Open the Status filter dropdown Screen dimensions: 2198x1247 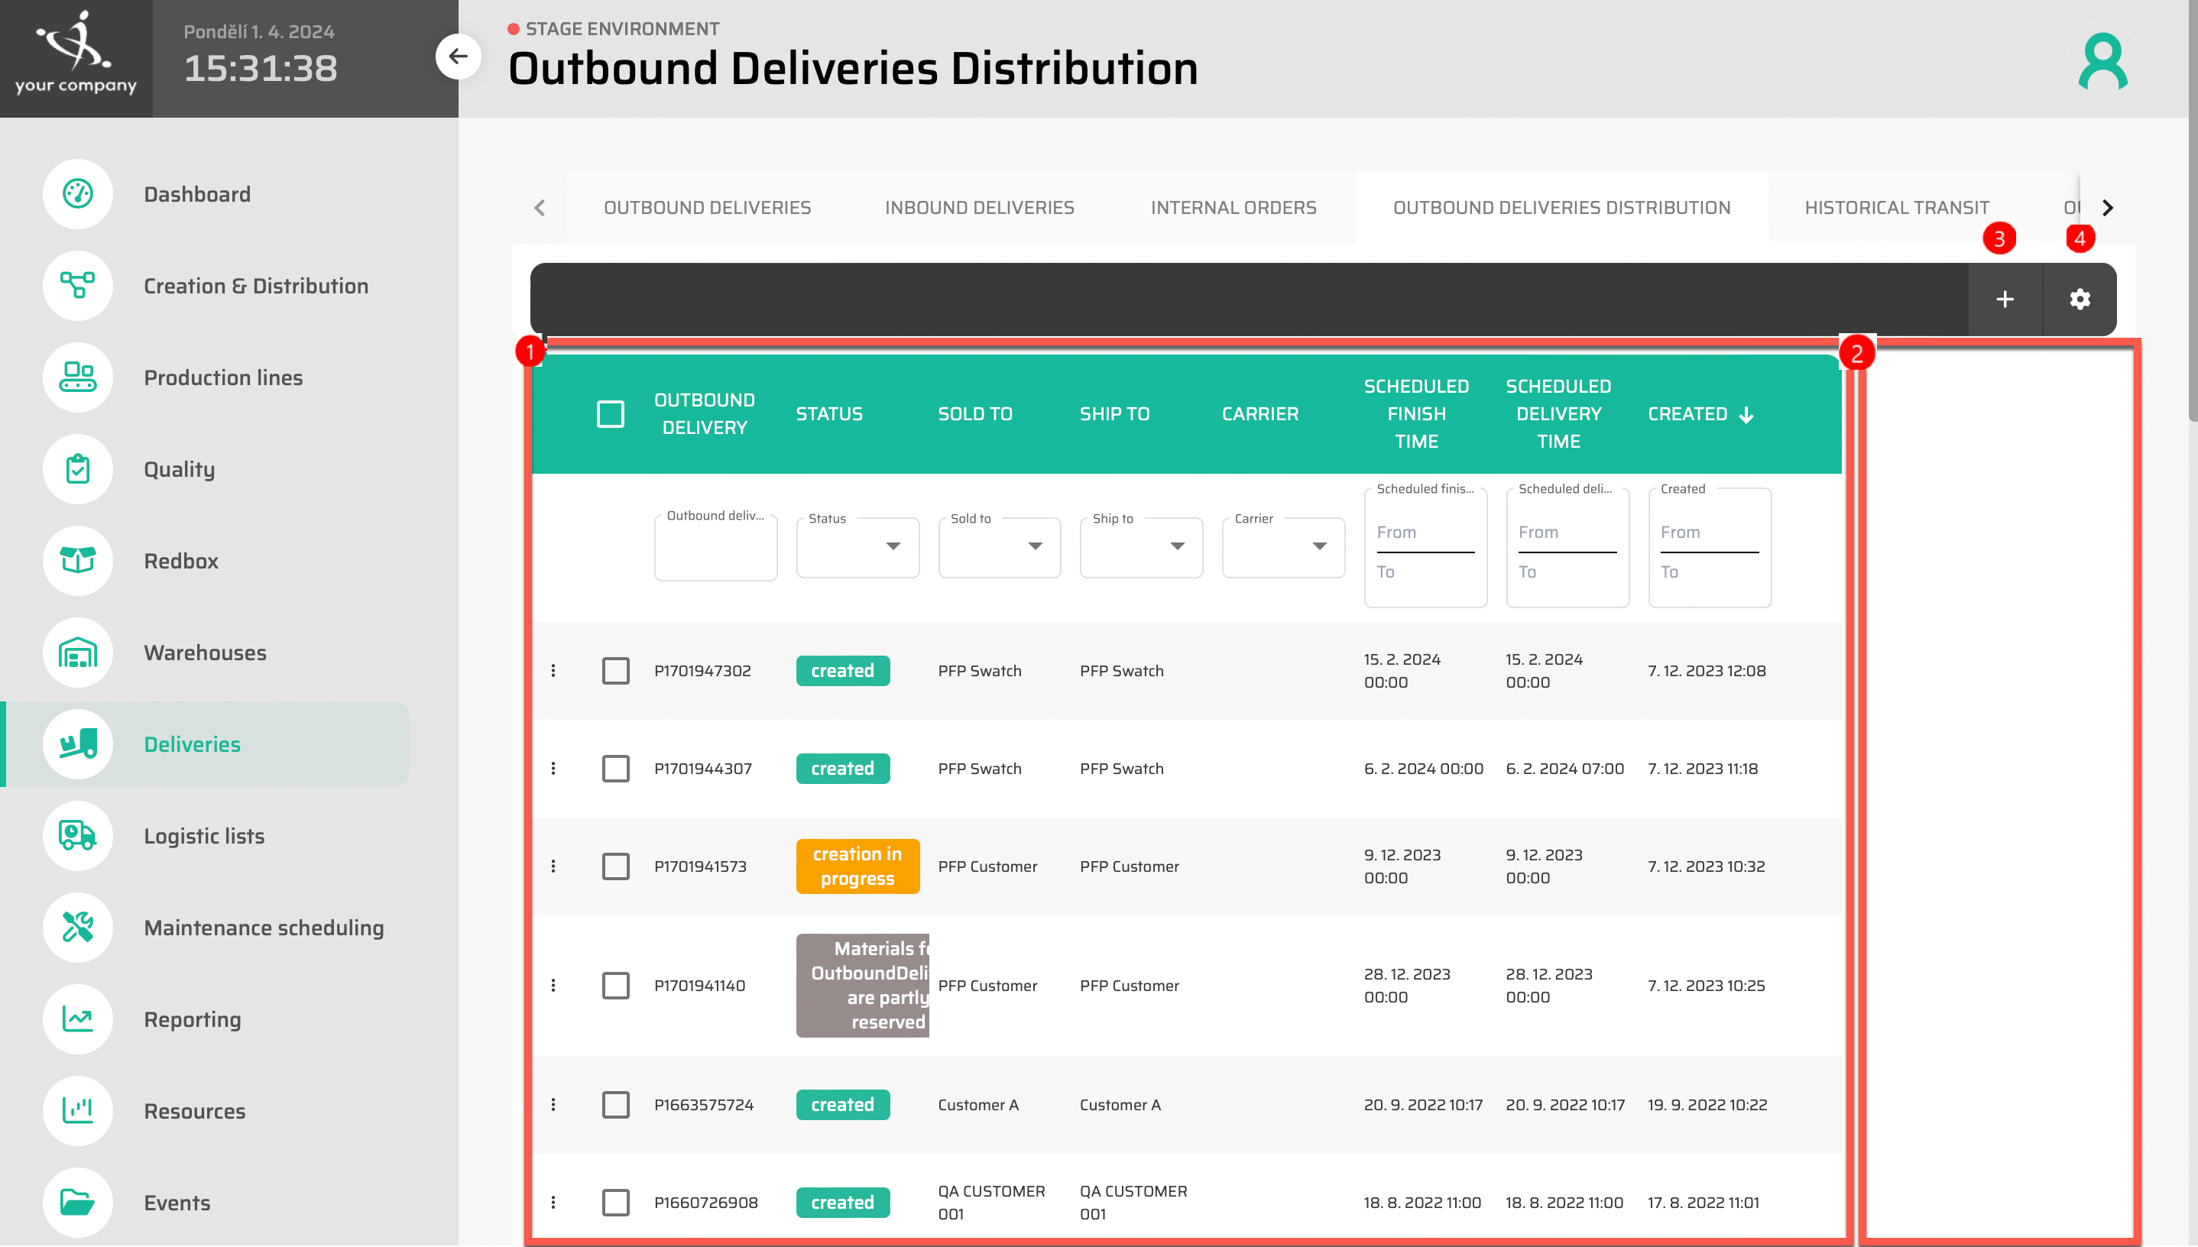tap(893, 546)
